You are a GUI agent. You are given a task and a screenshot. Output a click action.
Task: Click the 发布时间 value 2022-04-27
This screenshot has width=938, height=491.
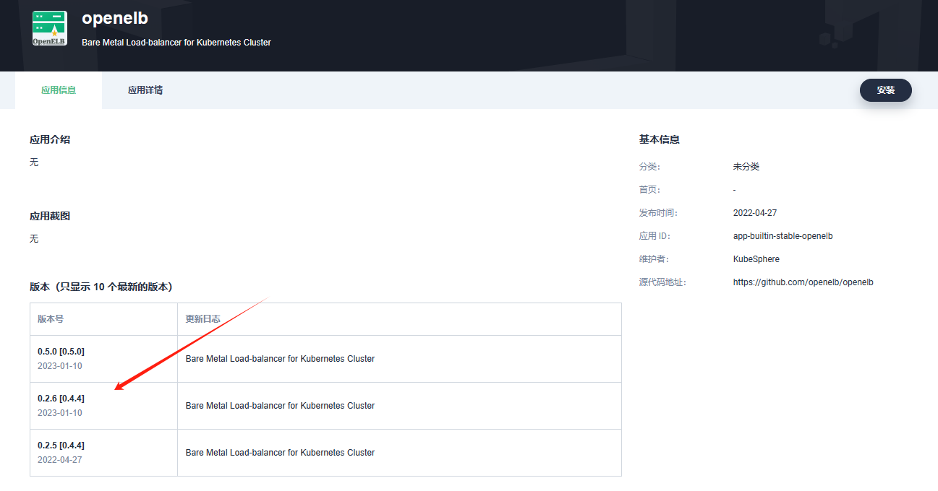[755, 213]
